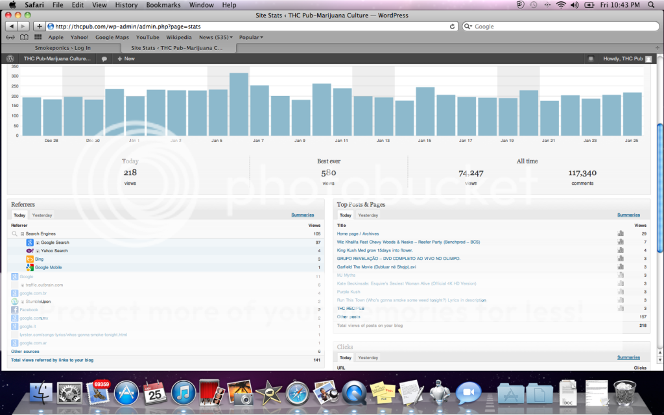This screenshot has height=415, width=664.
Task: View stats chart icon for King Kush Med grow
Action: (x=621, y=250)
